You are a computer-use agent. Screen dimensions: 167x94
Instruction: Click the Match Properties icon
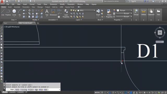pyautogui.click(x=109, y=13)
